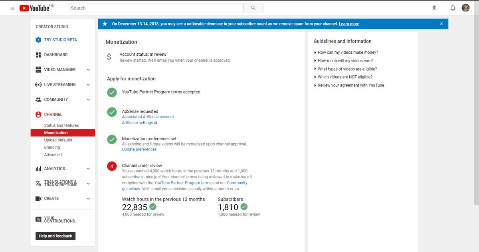
Task: Click the 'Account status: In review' text
Action: pos(143,55)
